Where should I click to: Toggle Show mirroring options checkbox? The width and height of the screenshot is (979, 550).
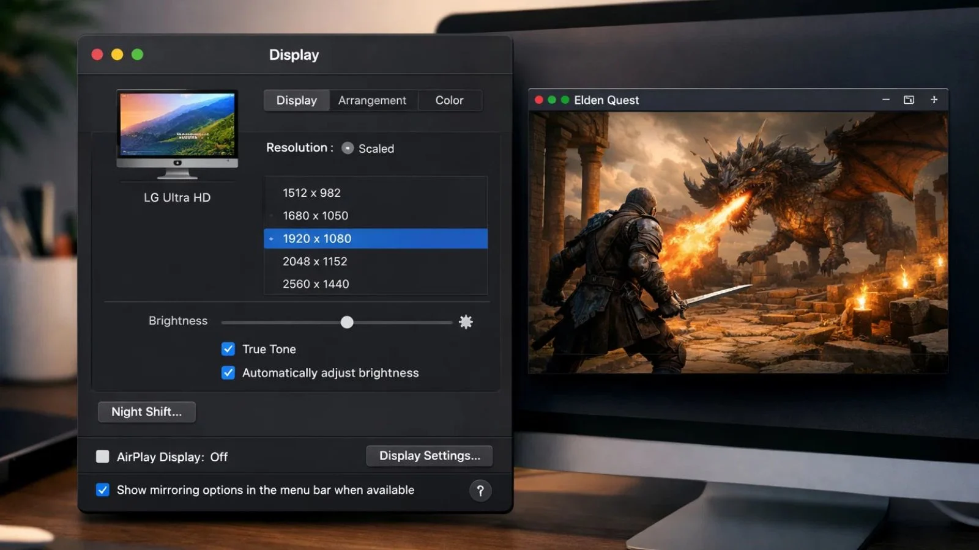coord(103,490)
